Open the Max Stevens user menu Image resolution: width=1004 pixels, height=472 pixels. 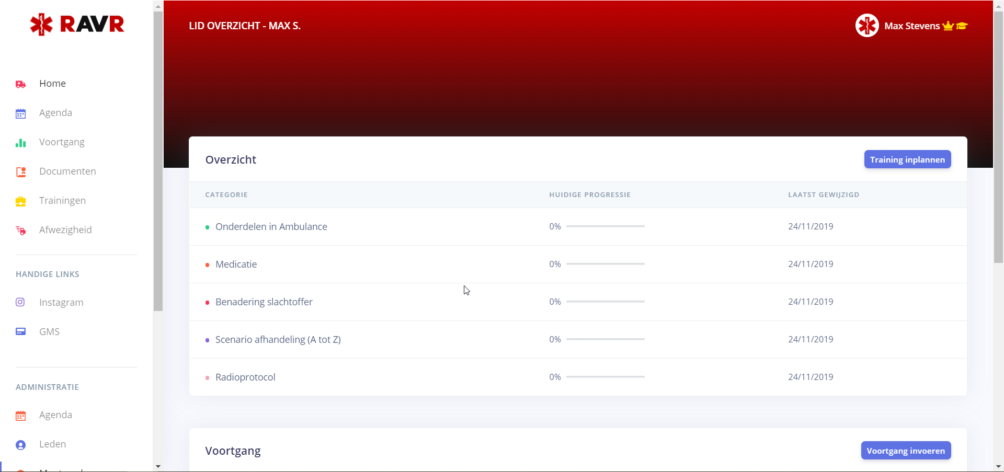912,26
